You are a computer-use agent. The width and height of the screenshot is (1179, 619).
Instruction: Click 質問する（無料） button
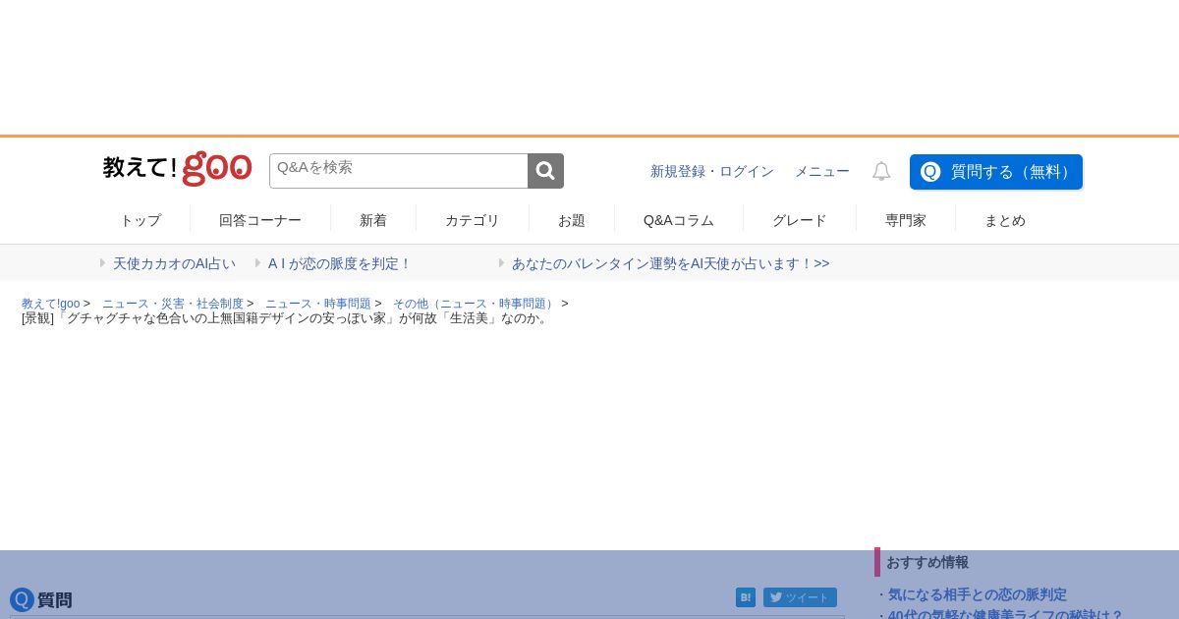(996, 172)
